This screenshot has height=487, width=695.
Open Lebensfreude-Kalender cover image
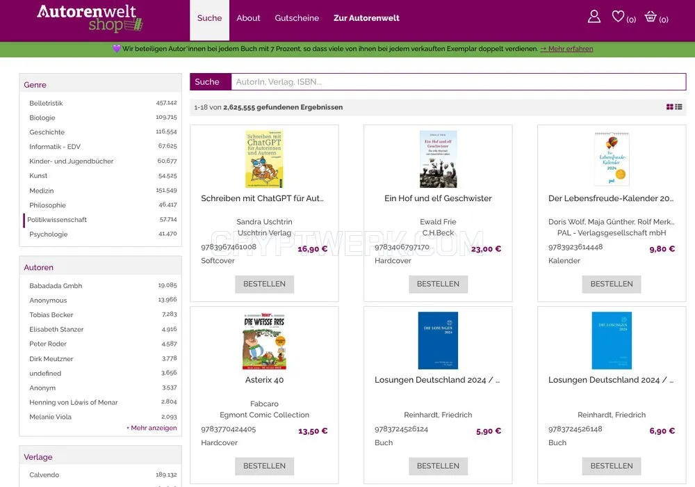[612, 159]
